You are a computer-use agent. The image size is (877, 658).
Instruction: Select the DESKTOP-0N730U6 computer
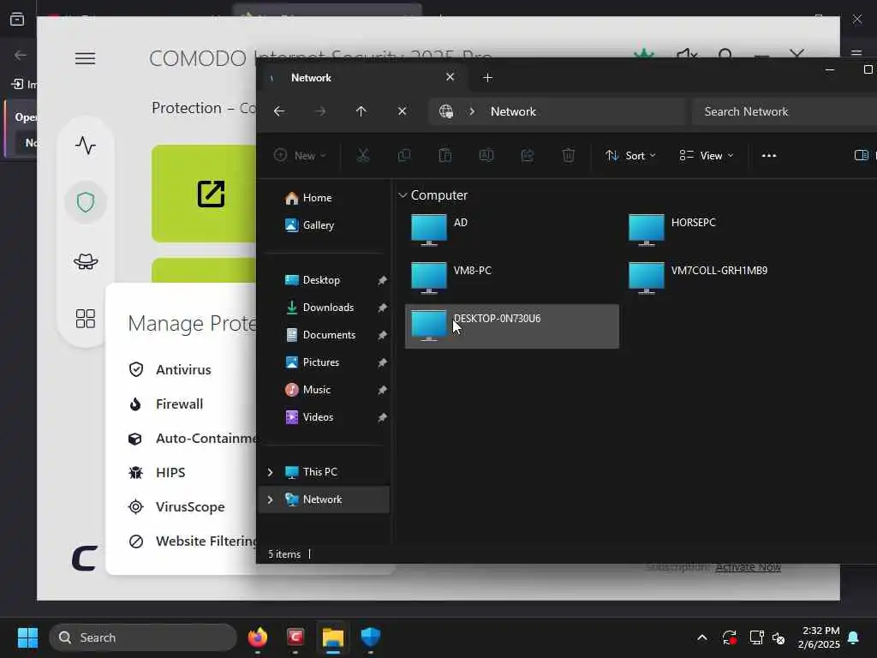pos(512,326)
